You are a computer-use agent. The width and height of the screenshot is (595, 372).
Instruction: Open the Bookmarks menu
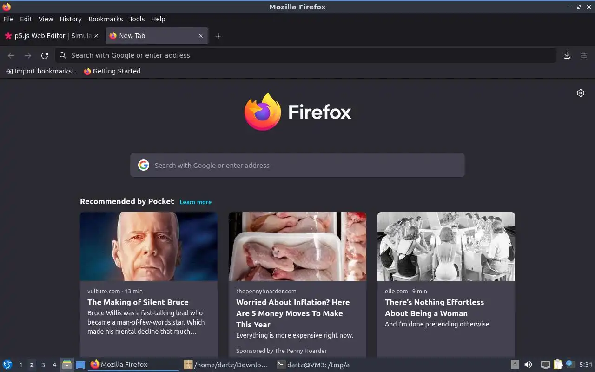tap(106, 19)
